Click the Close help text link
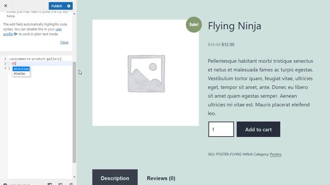 (64, 42)
